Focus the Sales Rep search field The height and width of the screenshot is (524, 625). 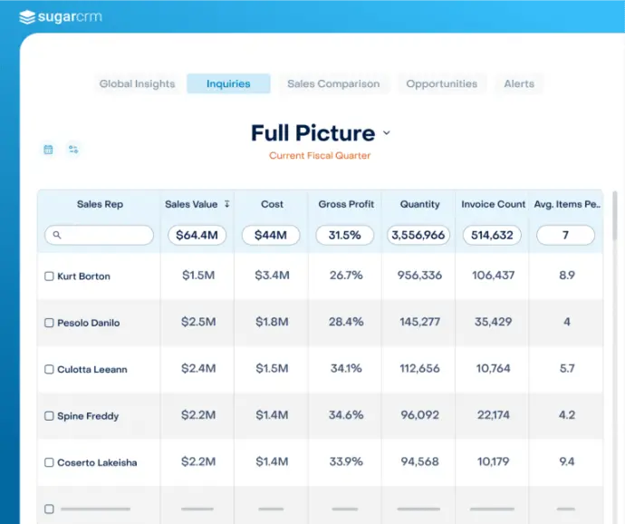pyautogui.click(x=100, y=235)
